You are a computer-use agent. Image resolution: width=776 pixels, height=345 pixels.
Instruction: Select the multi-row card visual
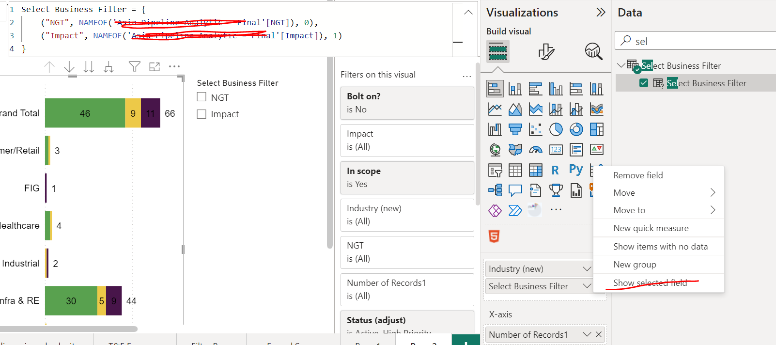tap(576, 150)
